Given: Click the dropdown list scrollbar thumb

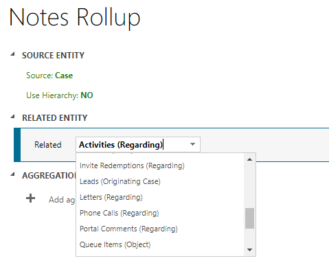Looking at the screenshot, I should pyautogui.click(x=250, y=218).
